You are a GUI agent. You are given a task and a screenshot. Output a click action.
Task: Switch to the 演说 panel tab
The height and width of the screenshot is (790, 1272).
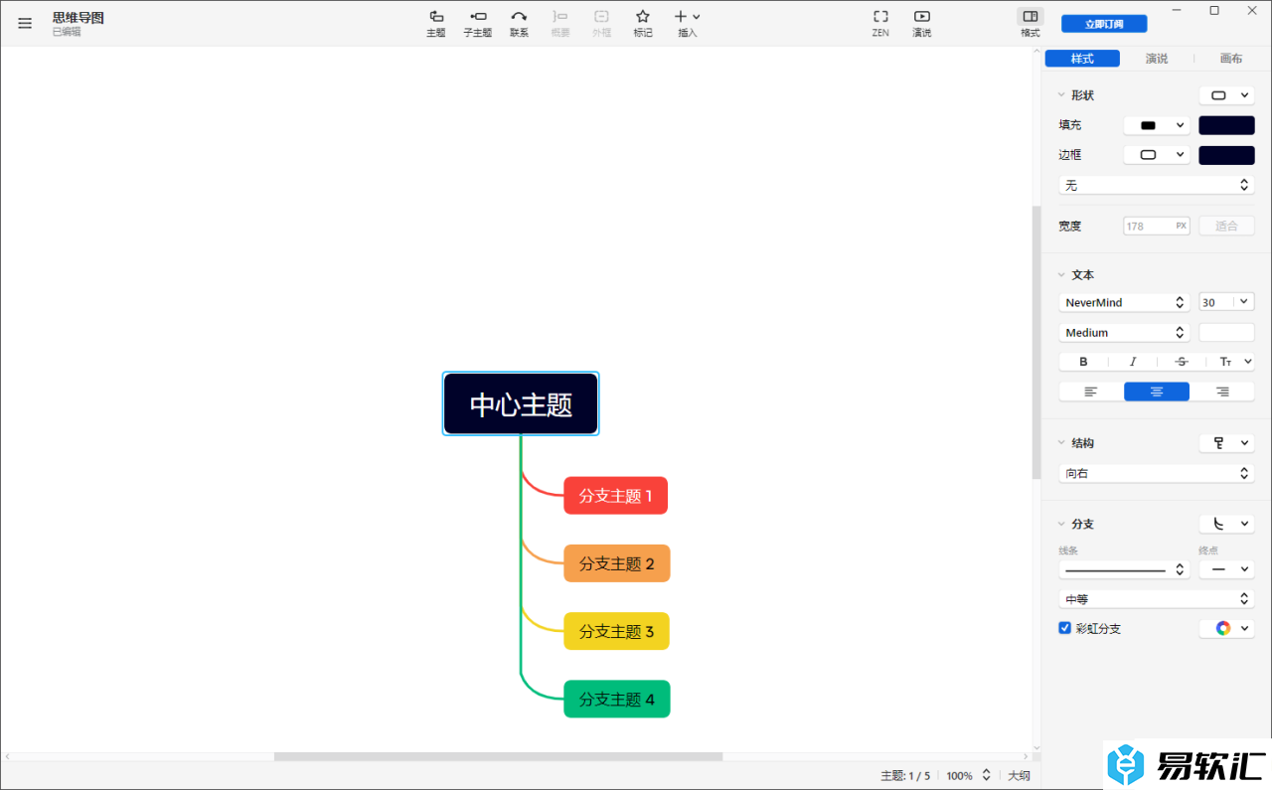coord(1157,59)
